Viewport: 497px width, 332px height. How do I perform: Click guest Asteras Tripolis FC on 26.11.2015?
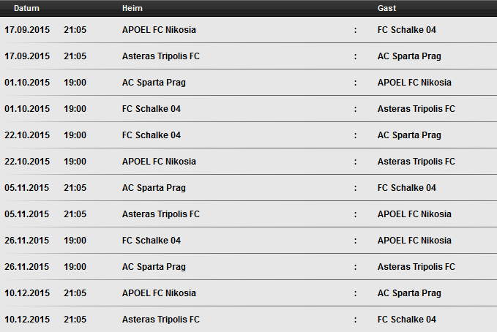[x=416, y=267]
